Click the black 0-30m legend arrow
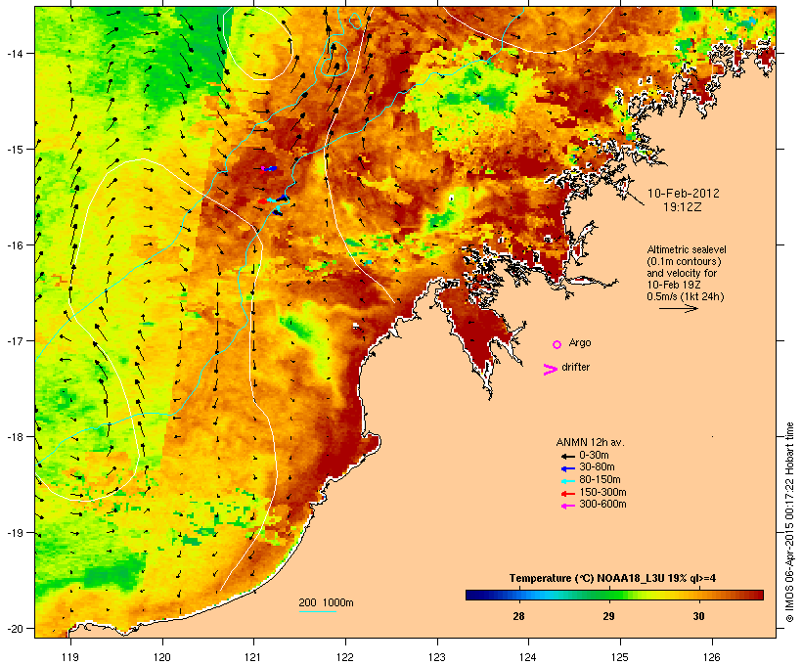Screen dimensions: 802x665 [568, 457]
